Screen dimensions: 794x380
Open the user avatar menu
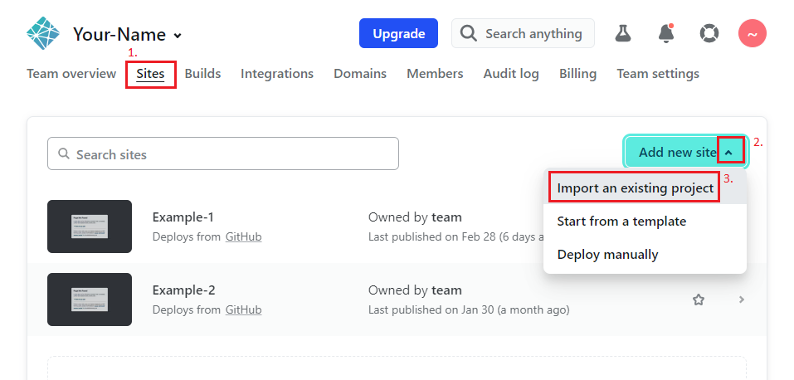pos(752,33)
